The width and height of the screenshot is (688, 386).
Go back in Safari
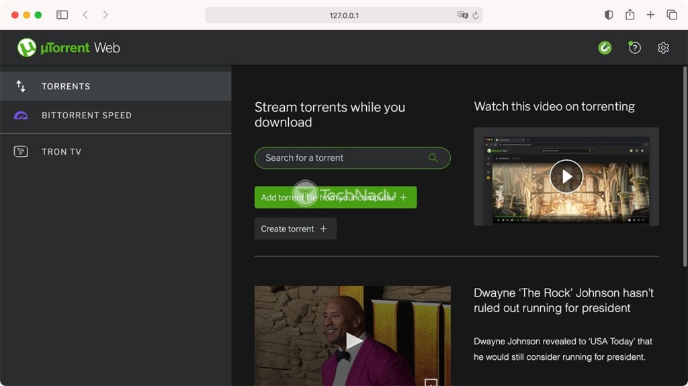pyautogui.click(x=85, y=15)
